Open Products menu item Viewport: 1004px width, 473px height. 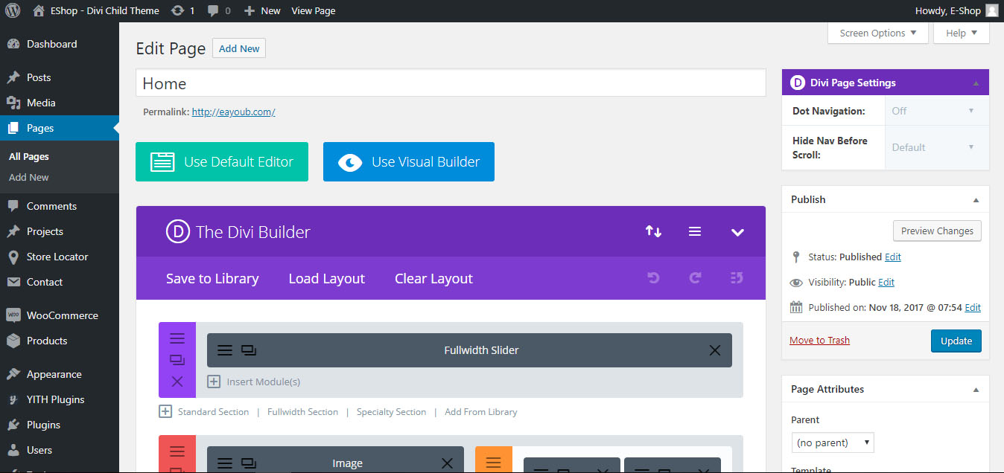point(60,341)
